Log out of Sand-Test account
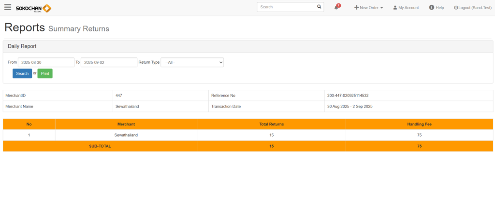 (x=472, y=8)
